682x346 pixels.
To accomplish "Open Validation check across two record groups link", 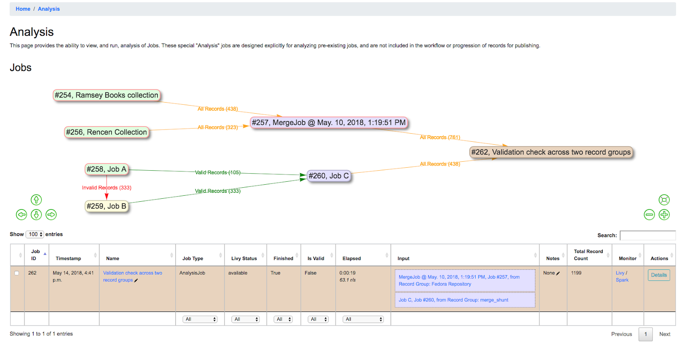I will coord(132,277).
